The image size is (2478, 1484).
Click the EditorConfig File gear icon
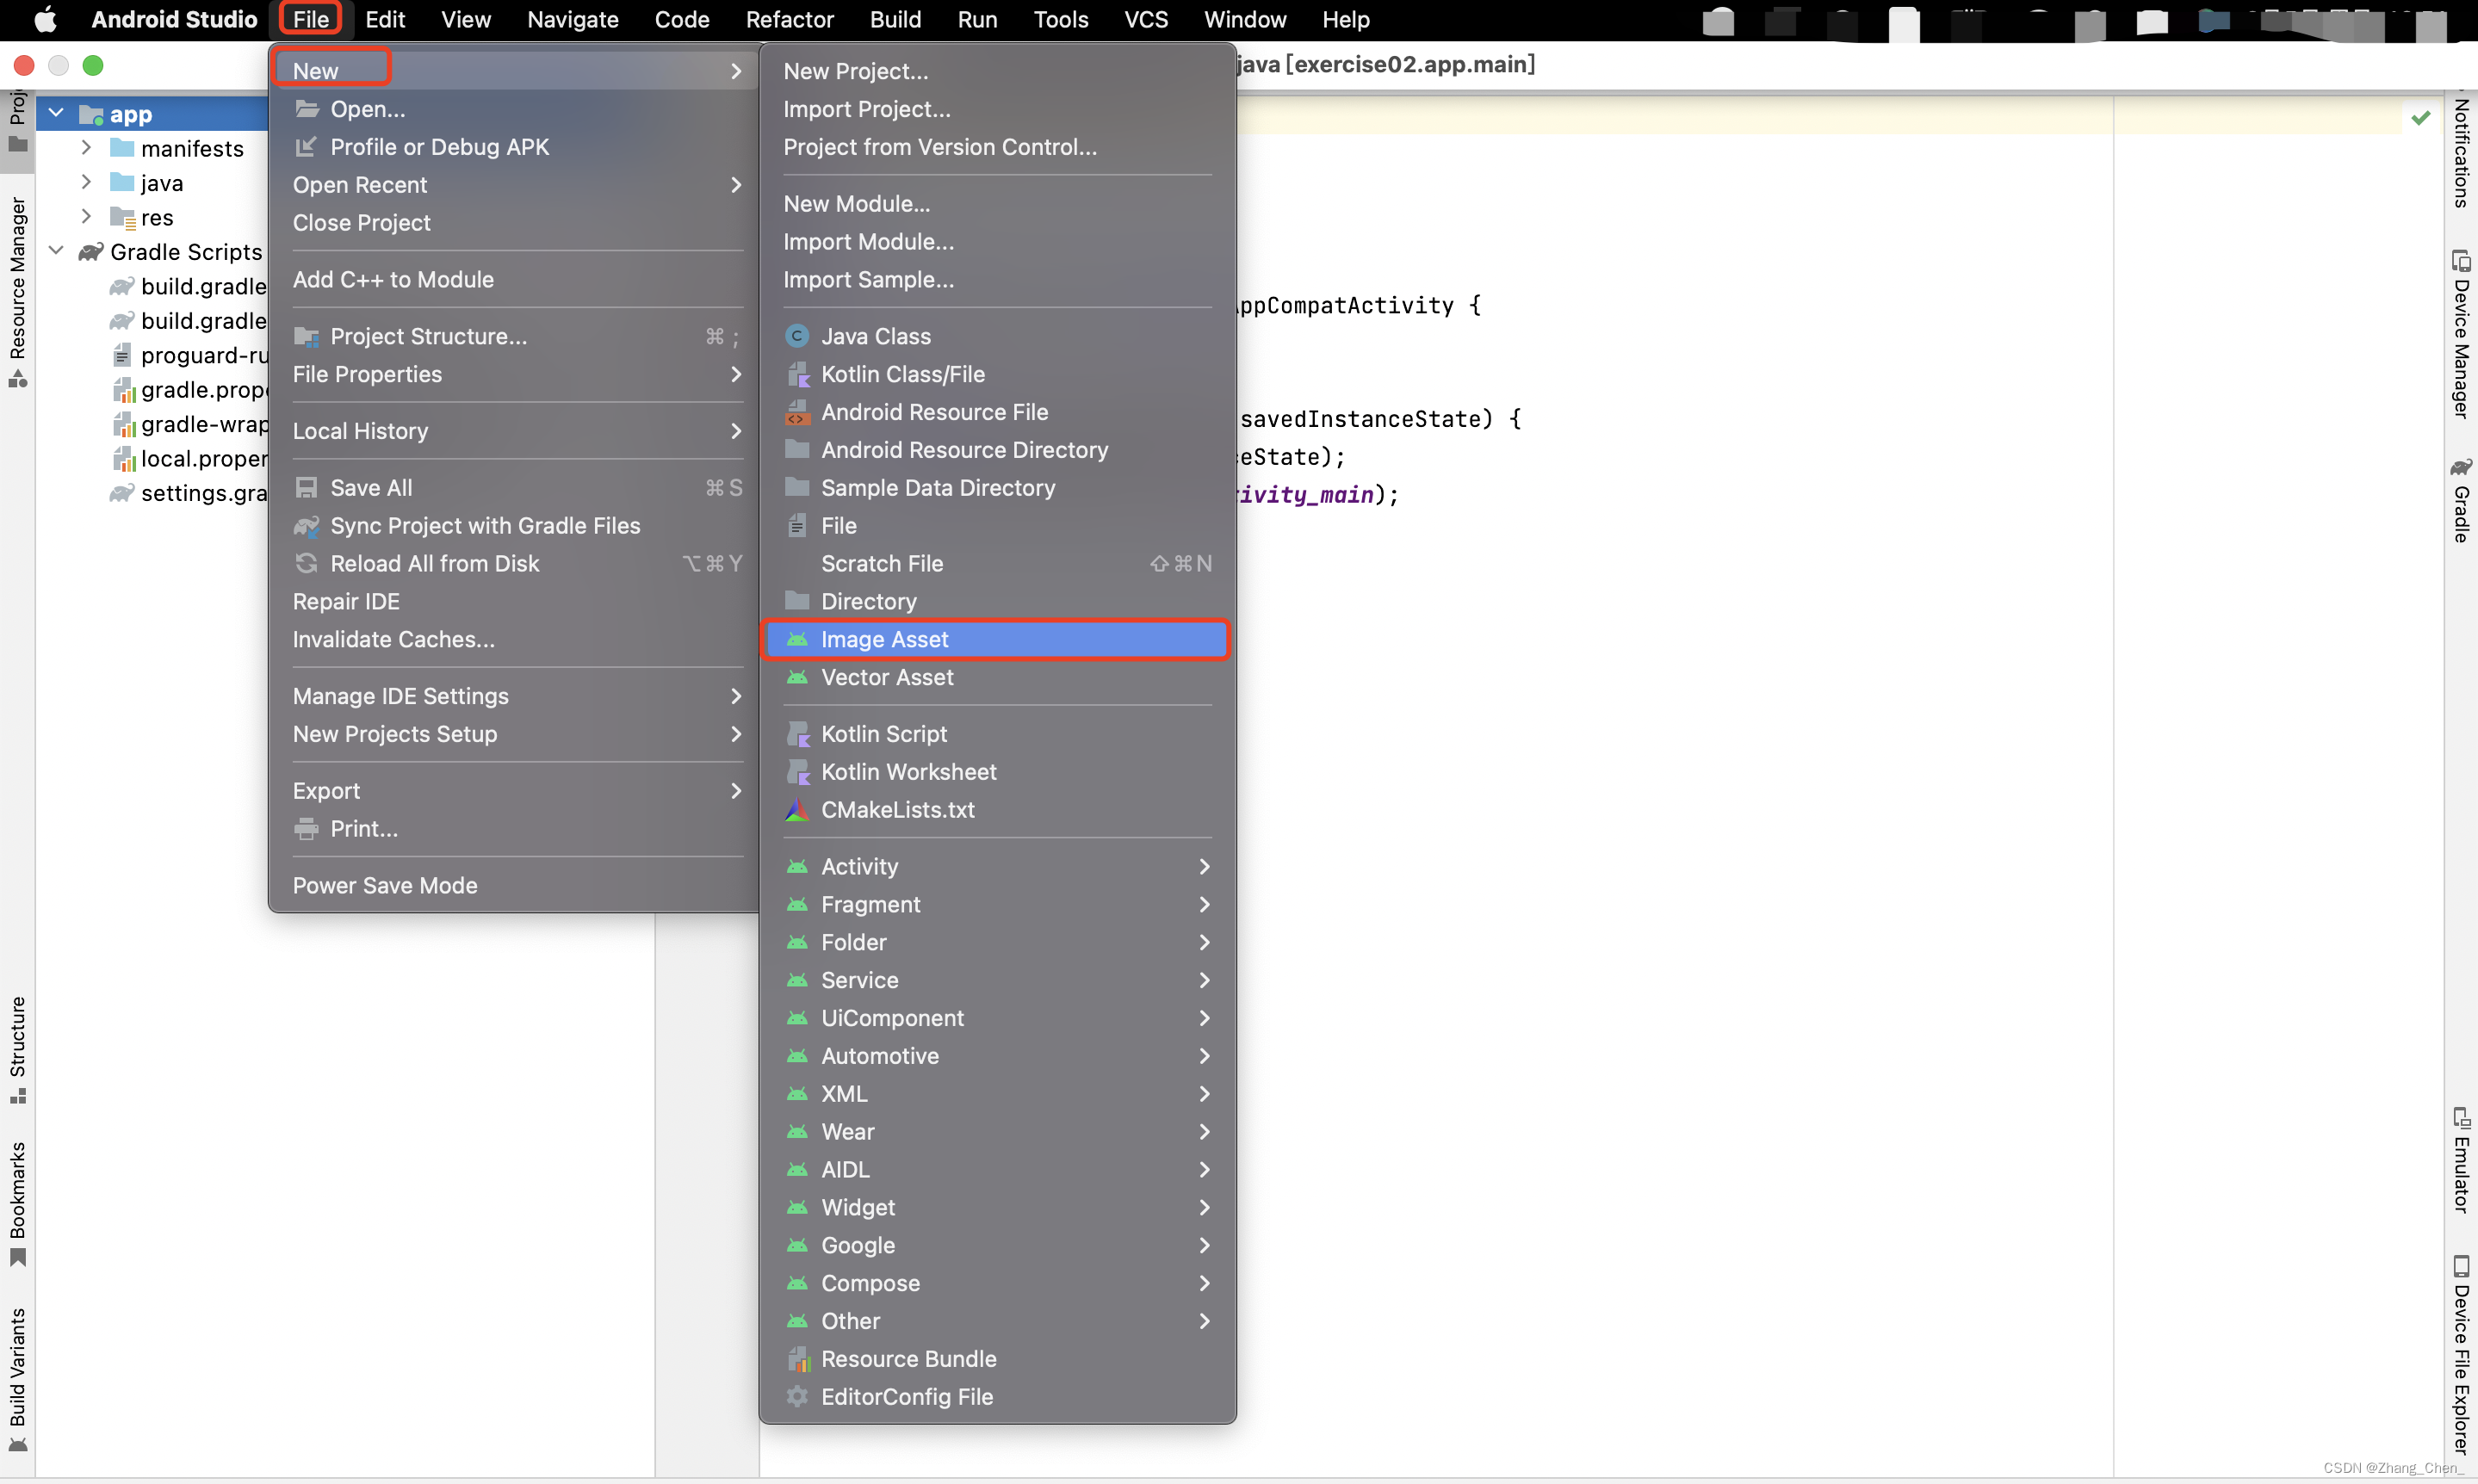797,1397
